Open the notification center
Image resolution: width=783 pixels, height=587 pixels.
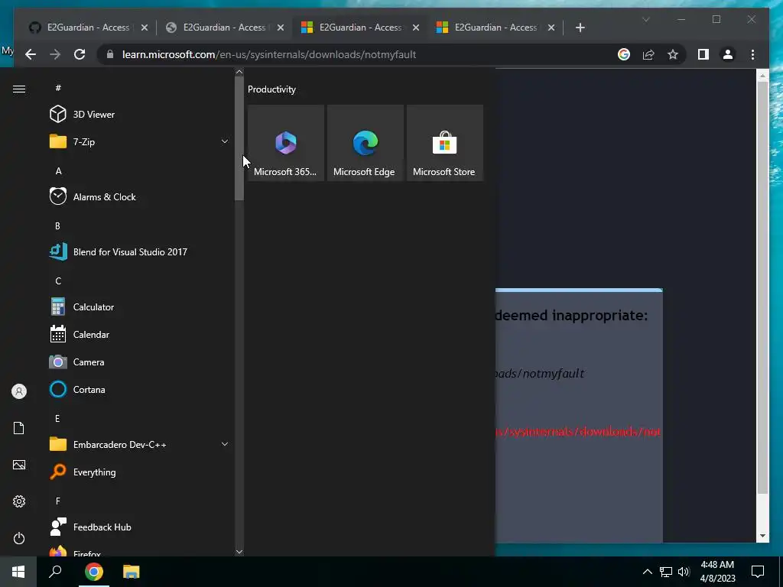coord(758,572)
